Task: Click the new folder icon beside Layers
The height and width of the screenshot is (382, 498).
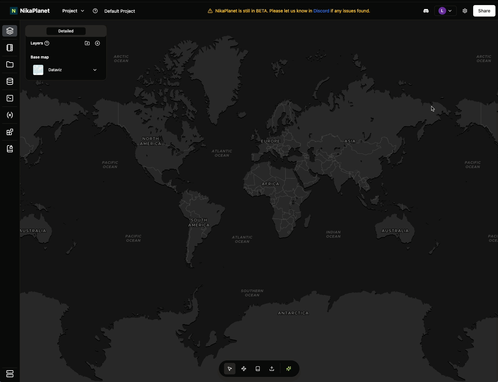Action: [x=87, y=43]
